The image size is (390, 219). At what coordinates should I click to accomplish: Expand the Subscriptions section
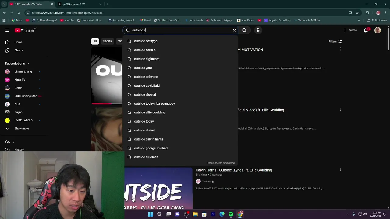(x=17, y=64)
